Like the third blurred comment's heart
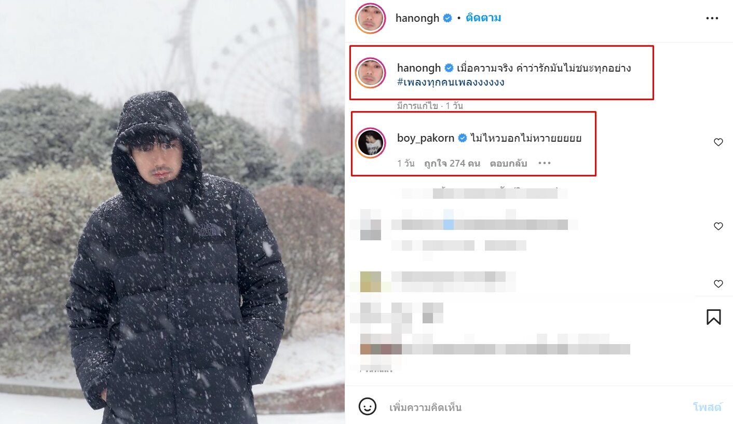The height and width of the screenshot is (424, 733). point(718,284)
